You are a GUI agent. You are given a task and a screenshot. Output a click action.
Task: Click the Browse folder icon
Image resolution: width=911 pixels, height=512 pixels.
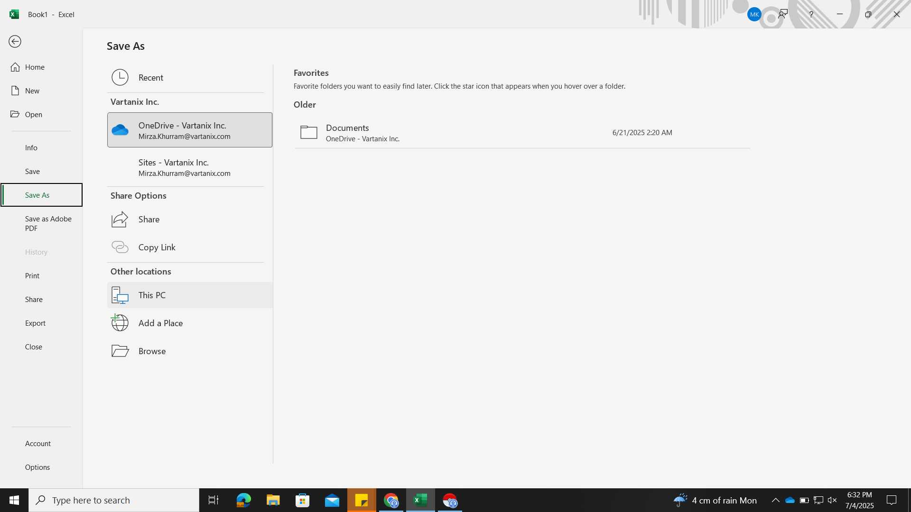coord(120,351)
